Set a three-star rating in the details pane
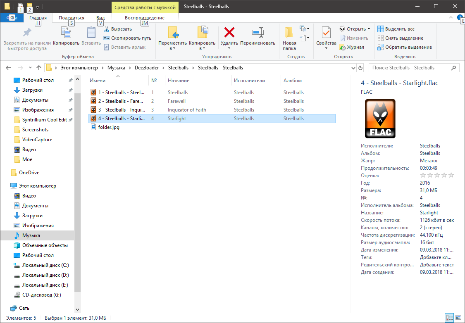Viewport: 465px width, 323px height. click(437, 176)
